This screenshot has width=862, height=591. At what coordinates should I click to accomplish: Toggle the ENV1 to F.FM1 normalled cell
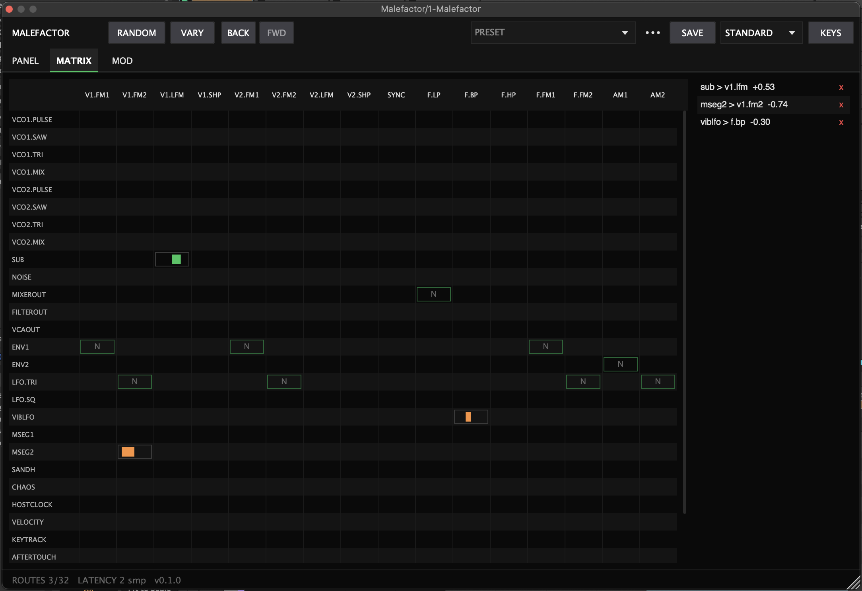(x=546, y=347)
